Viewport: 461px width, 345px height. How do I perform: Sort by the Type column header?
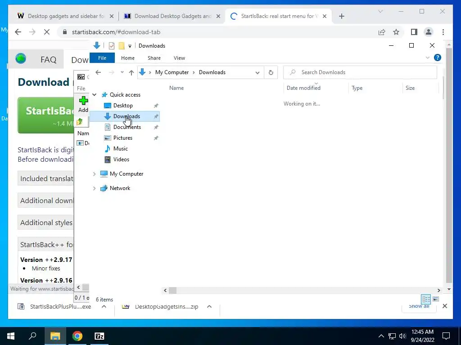[357, 88]
